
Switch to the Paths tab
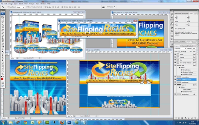pyautogui.click(x=190, y=46)
